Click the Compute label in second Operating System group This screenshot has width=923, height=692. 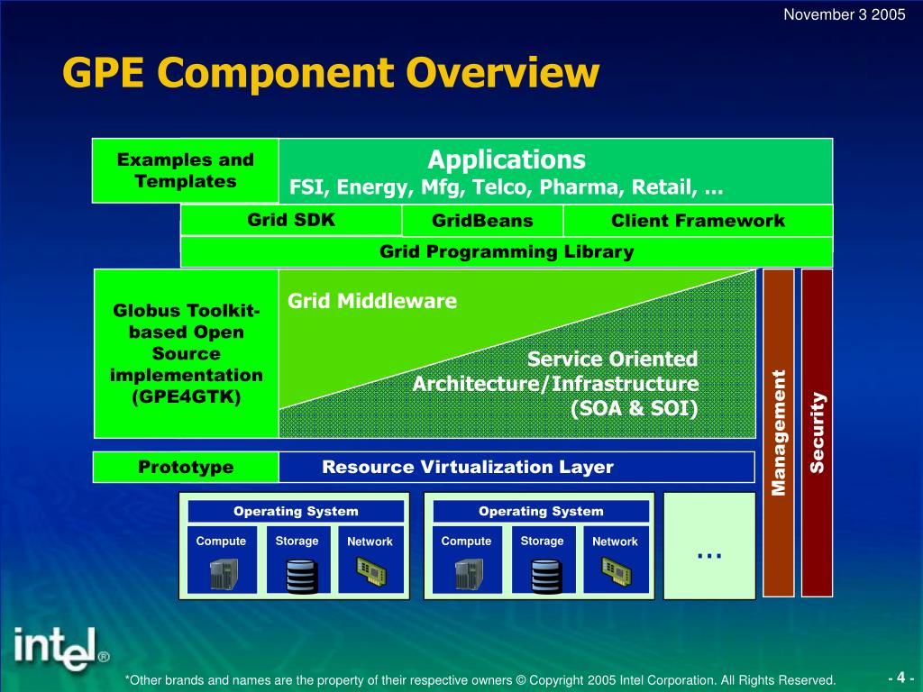pyautogui.click(x=466, y=542)
